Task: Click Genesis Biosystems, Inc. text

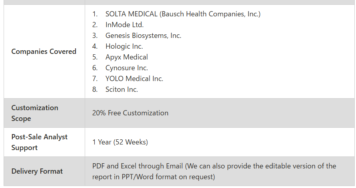Action: tap(143, 36)
